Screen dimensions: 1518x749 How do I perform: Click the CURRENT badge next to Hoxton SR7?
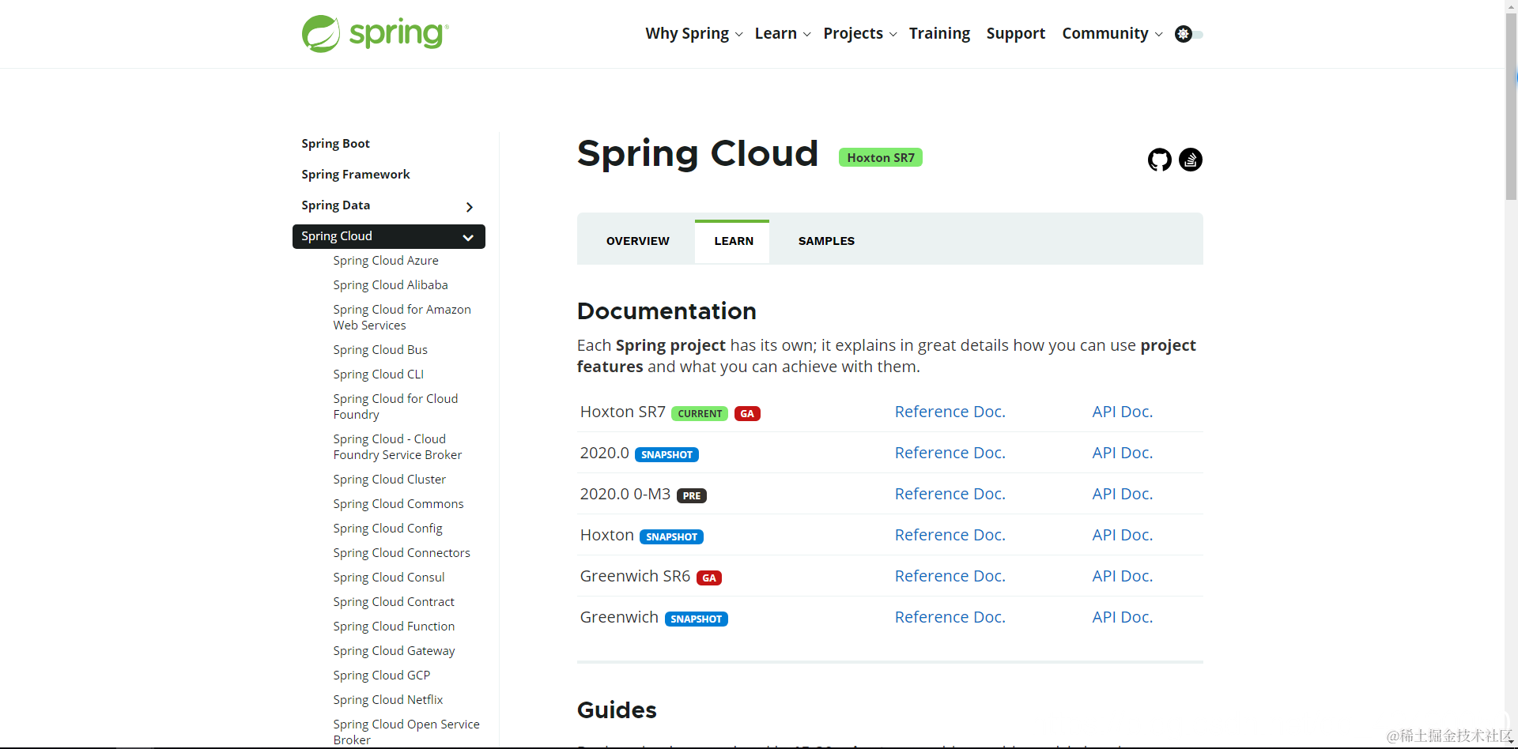tap(699, 413)
